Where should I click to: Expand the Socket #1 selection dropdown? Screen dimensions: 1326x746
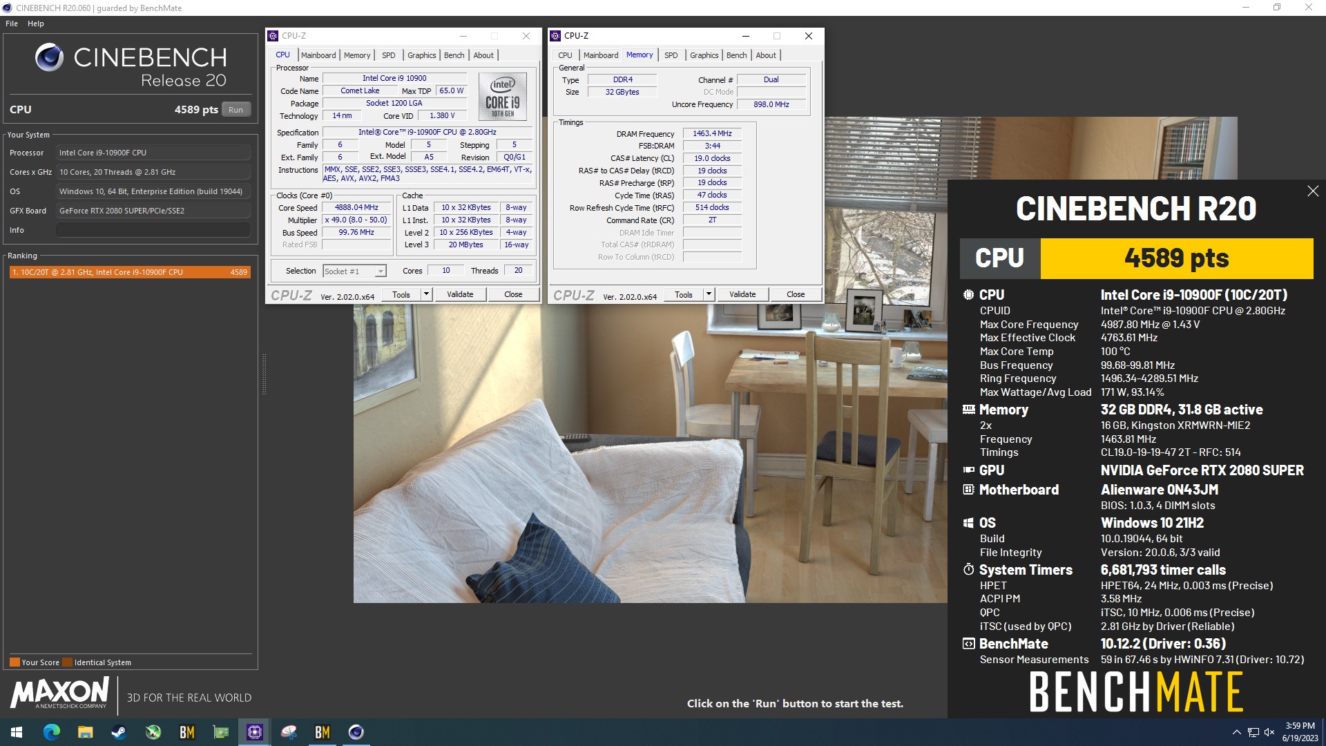[x=380, y=271]
